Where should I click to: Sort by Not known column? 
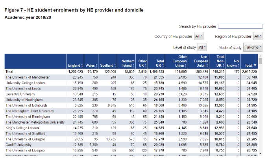pyautogui.click(x=234, y=63)
